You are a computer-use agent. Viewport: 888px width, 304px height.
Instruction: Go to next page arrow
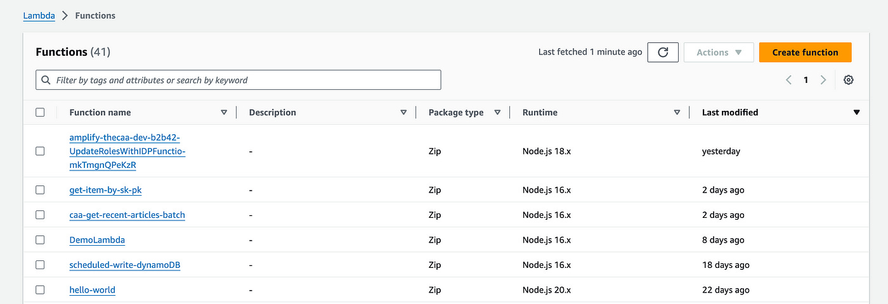[x=823, y=80]
